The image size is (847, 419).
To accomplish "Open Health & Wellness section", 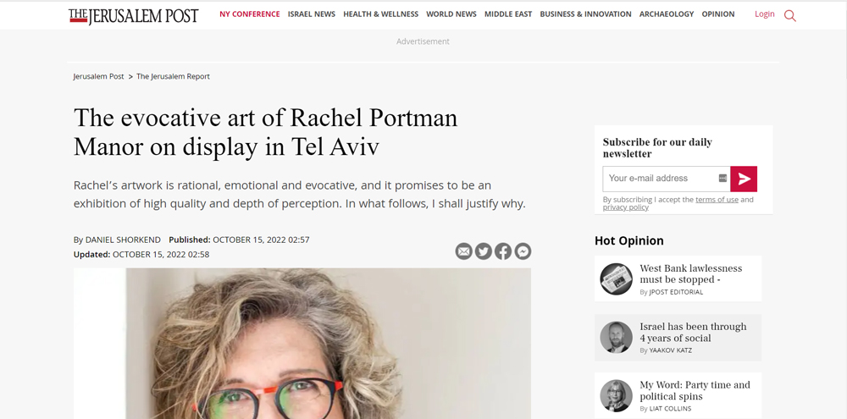I will click(381, 14).
